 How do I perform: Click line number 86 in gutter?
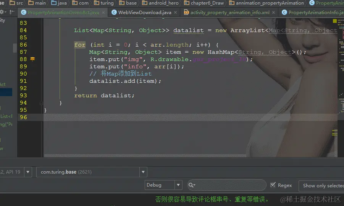23,45
